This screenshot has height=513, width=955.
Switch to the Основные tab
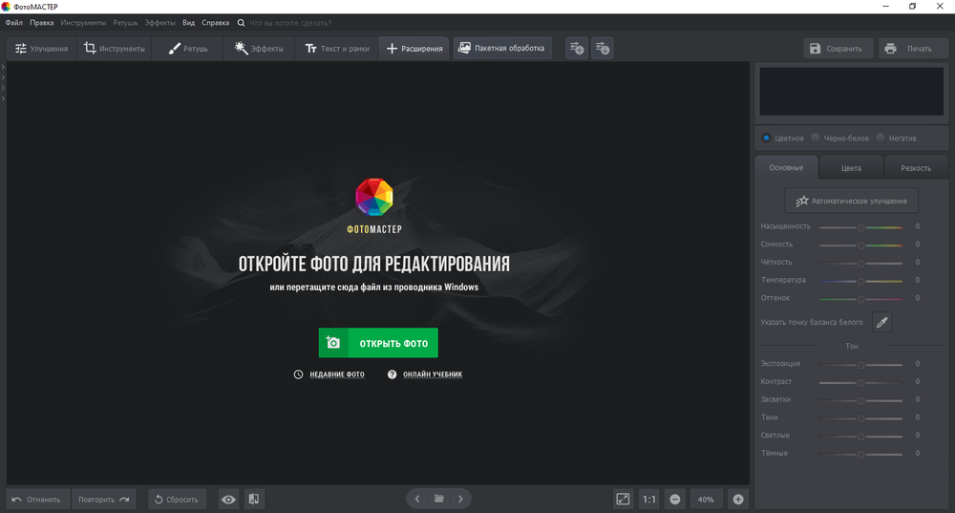786,167
